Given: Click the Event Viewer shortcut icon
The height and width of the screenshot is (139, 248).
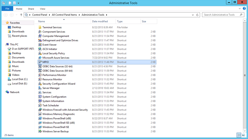Looking at the screenshot, I should coord(40,45).
